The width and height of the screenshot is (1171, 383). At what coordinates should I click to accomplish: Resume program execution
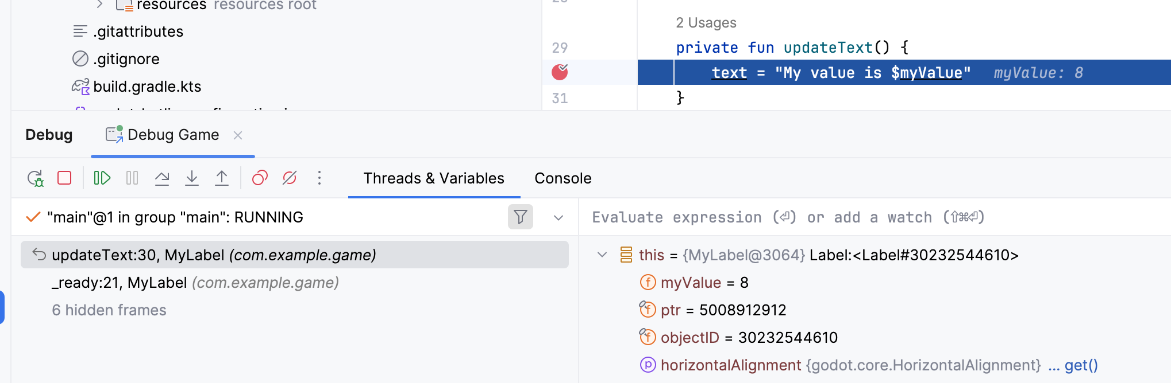click(x=102, y=178)
